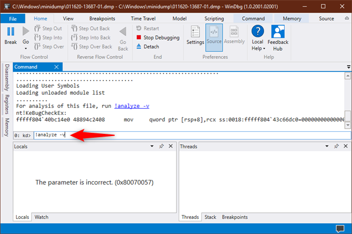This screenshot has height=234, width=352.
Task: Open the File menu
Action: click(x=13, y=19)
